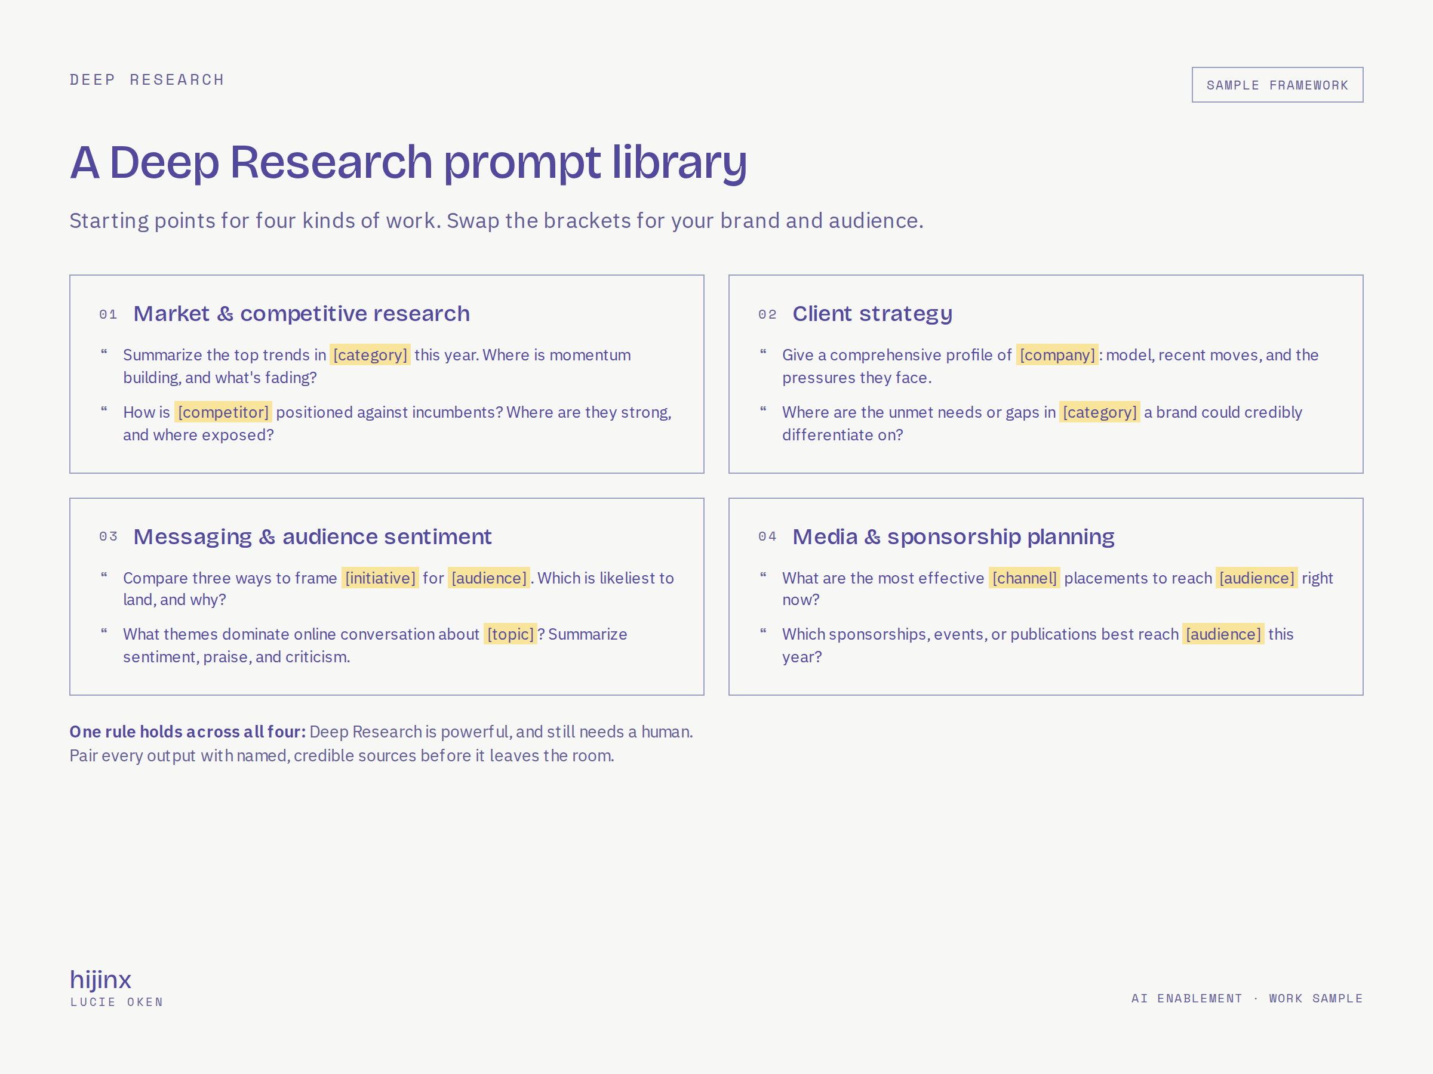Click the highlighted [competitor] placeholder

pyautogui.click(x=223, y=412)
